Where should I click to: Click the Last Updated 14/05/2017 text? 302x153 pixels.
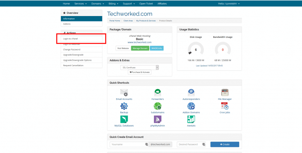click(209, 66)
